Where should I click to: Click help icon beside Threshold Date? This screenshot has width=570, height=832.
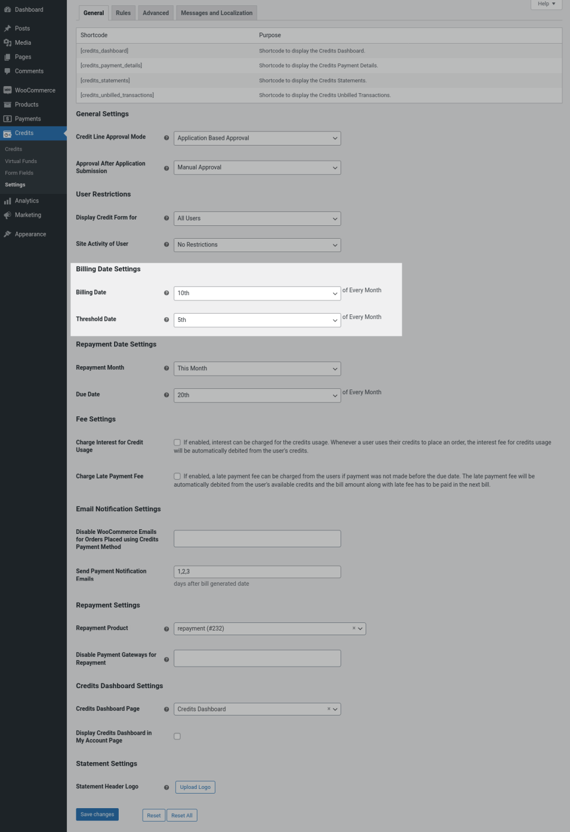167,320
